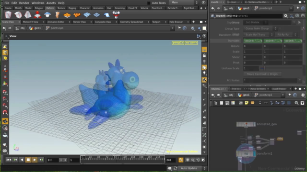
Task: Click network editor grid snapping icon
Action: pyautogui.click(x=289, y=103)
